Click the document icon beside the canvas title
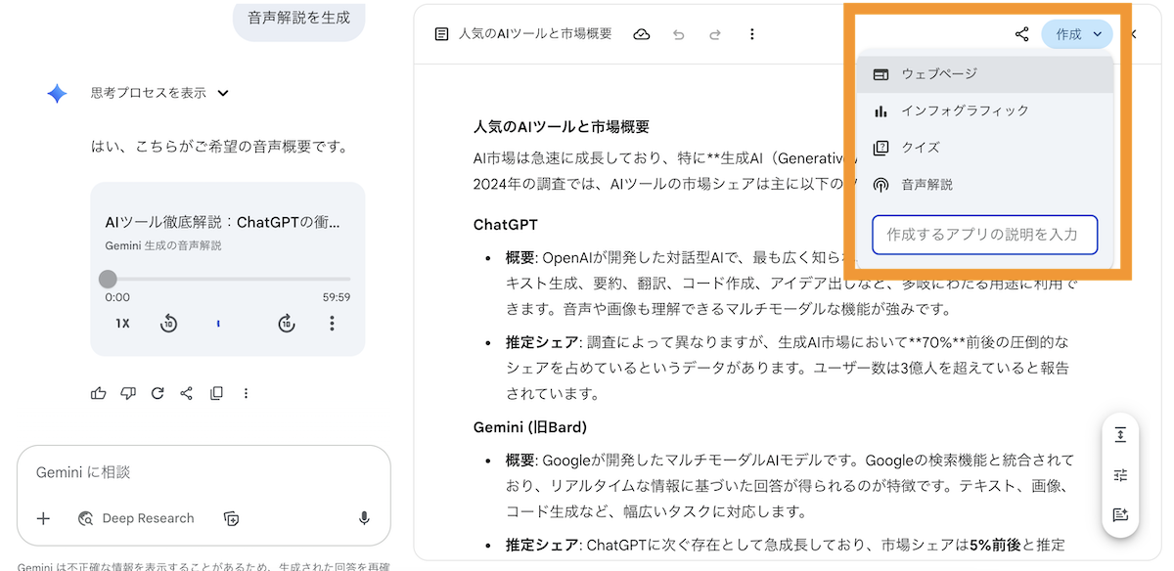1174x571 pixels. tap(441, 34)
